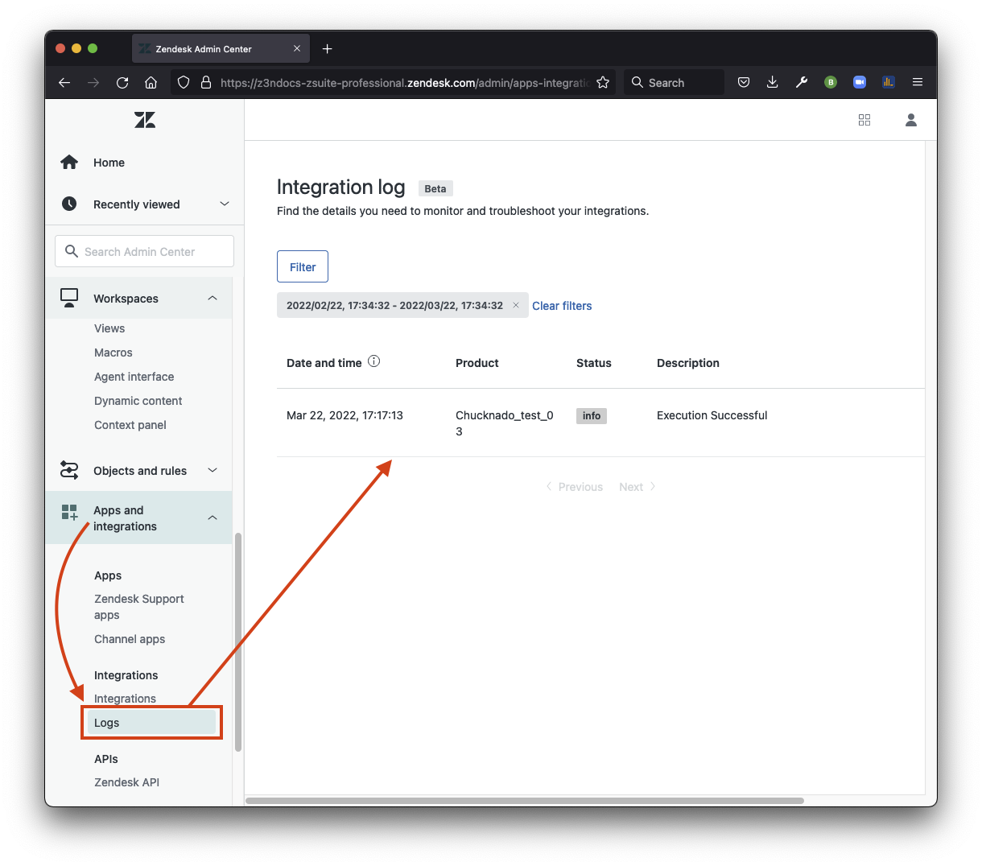Click the info icon beside Date and time
Screen dimensions: 982x866
click(374, 361)
